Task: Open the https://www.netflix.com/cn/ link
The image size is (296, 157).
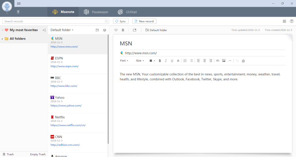Action: (x=68, y=125)
